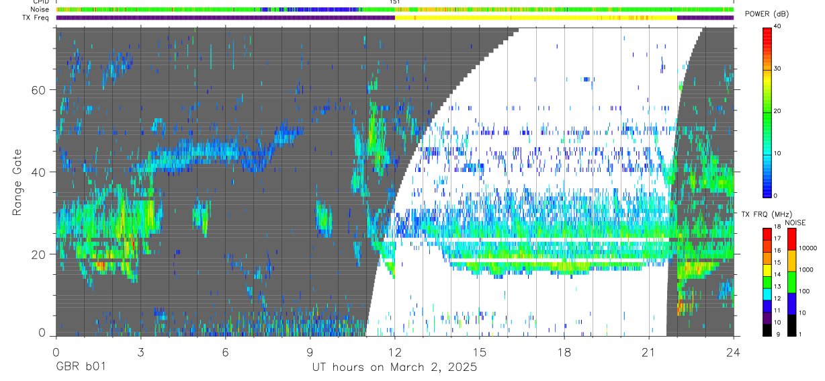Click the NOISE color legend bar
Image resolution: width=825 pixels, height=381 pixels.
[x=791, y=282]
